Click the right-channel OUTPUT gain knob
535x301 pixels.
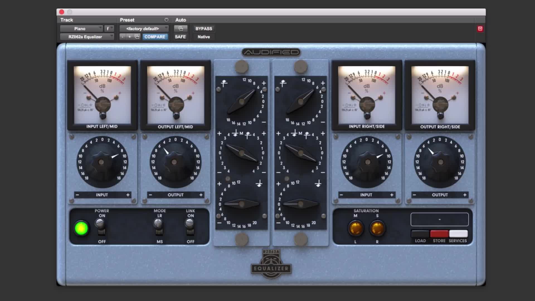point(441,162)
